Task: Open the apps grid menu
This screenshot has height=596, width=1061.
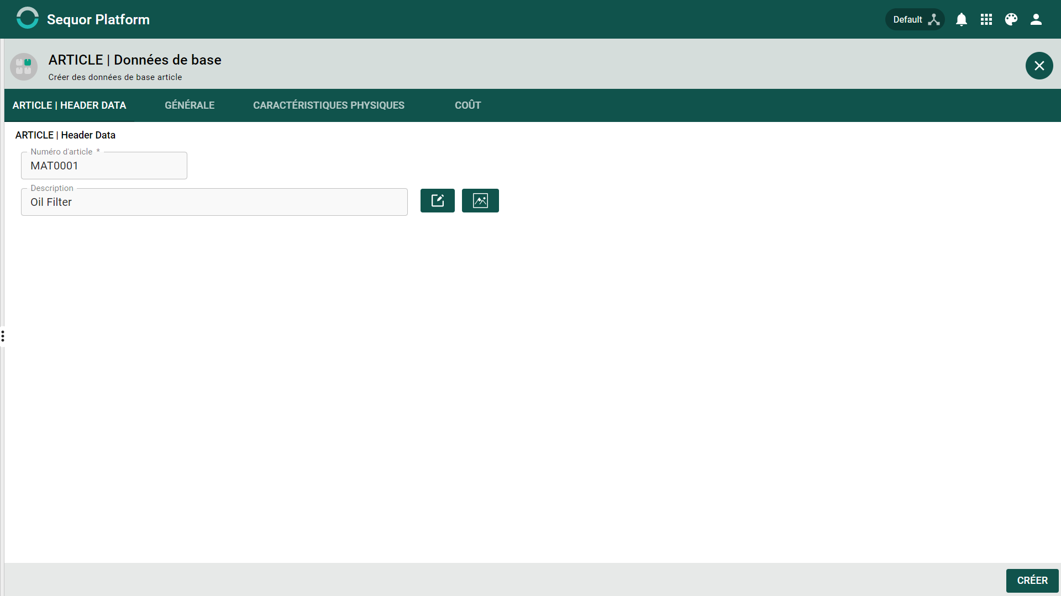Action: pyautogui.click(x=986, y=19)
